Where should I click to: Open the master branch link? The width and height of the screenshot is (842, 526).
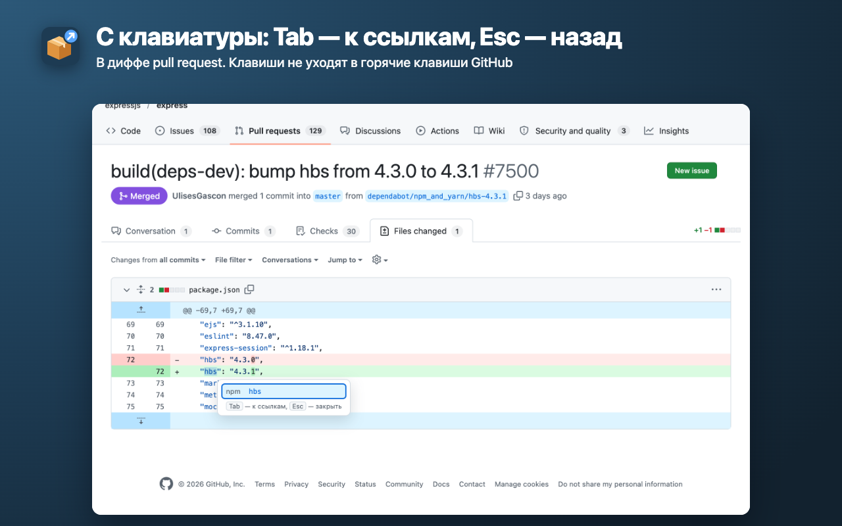pos(328,196)
